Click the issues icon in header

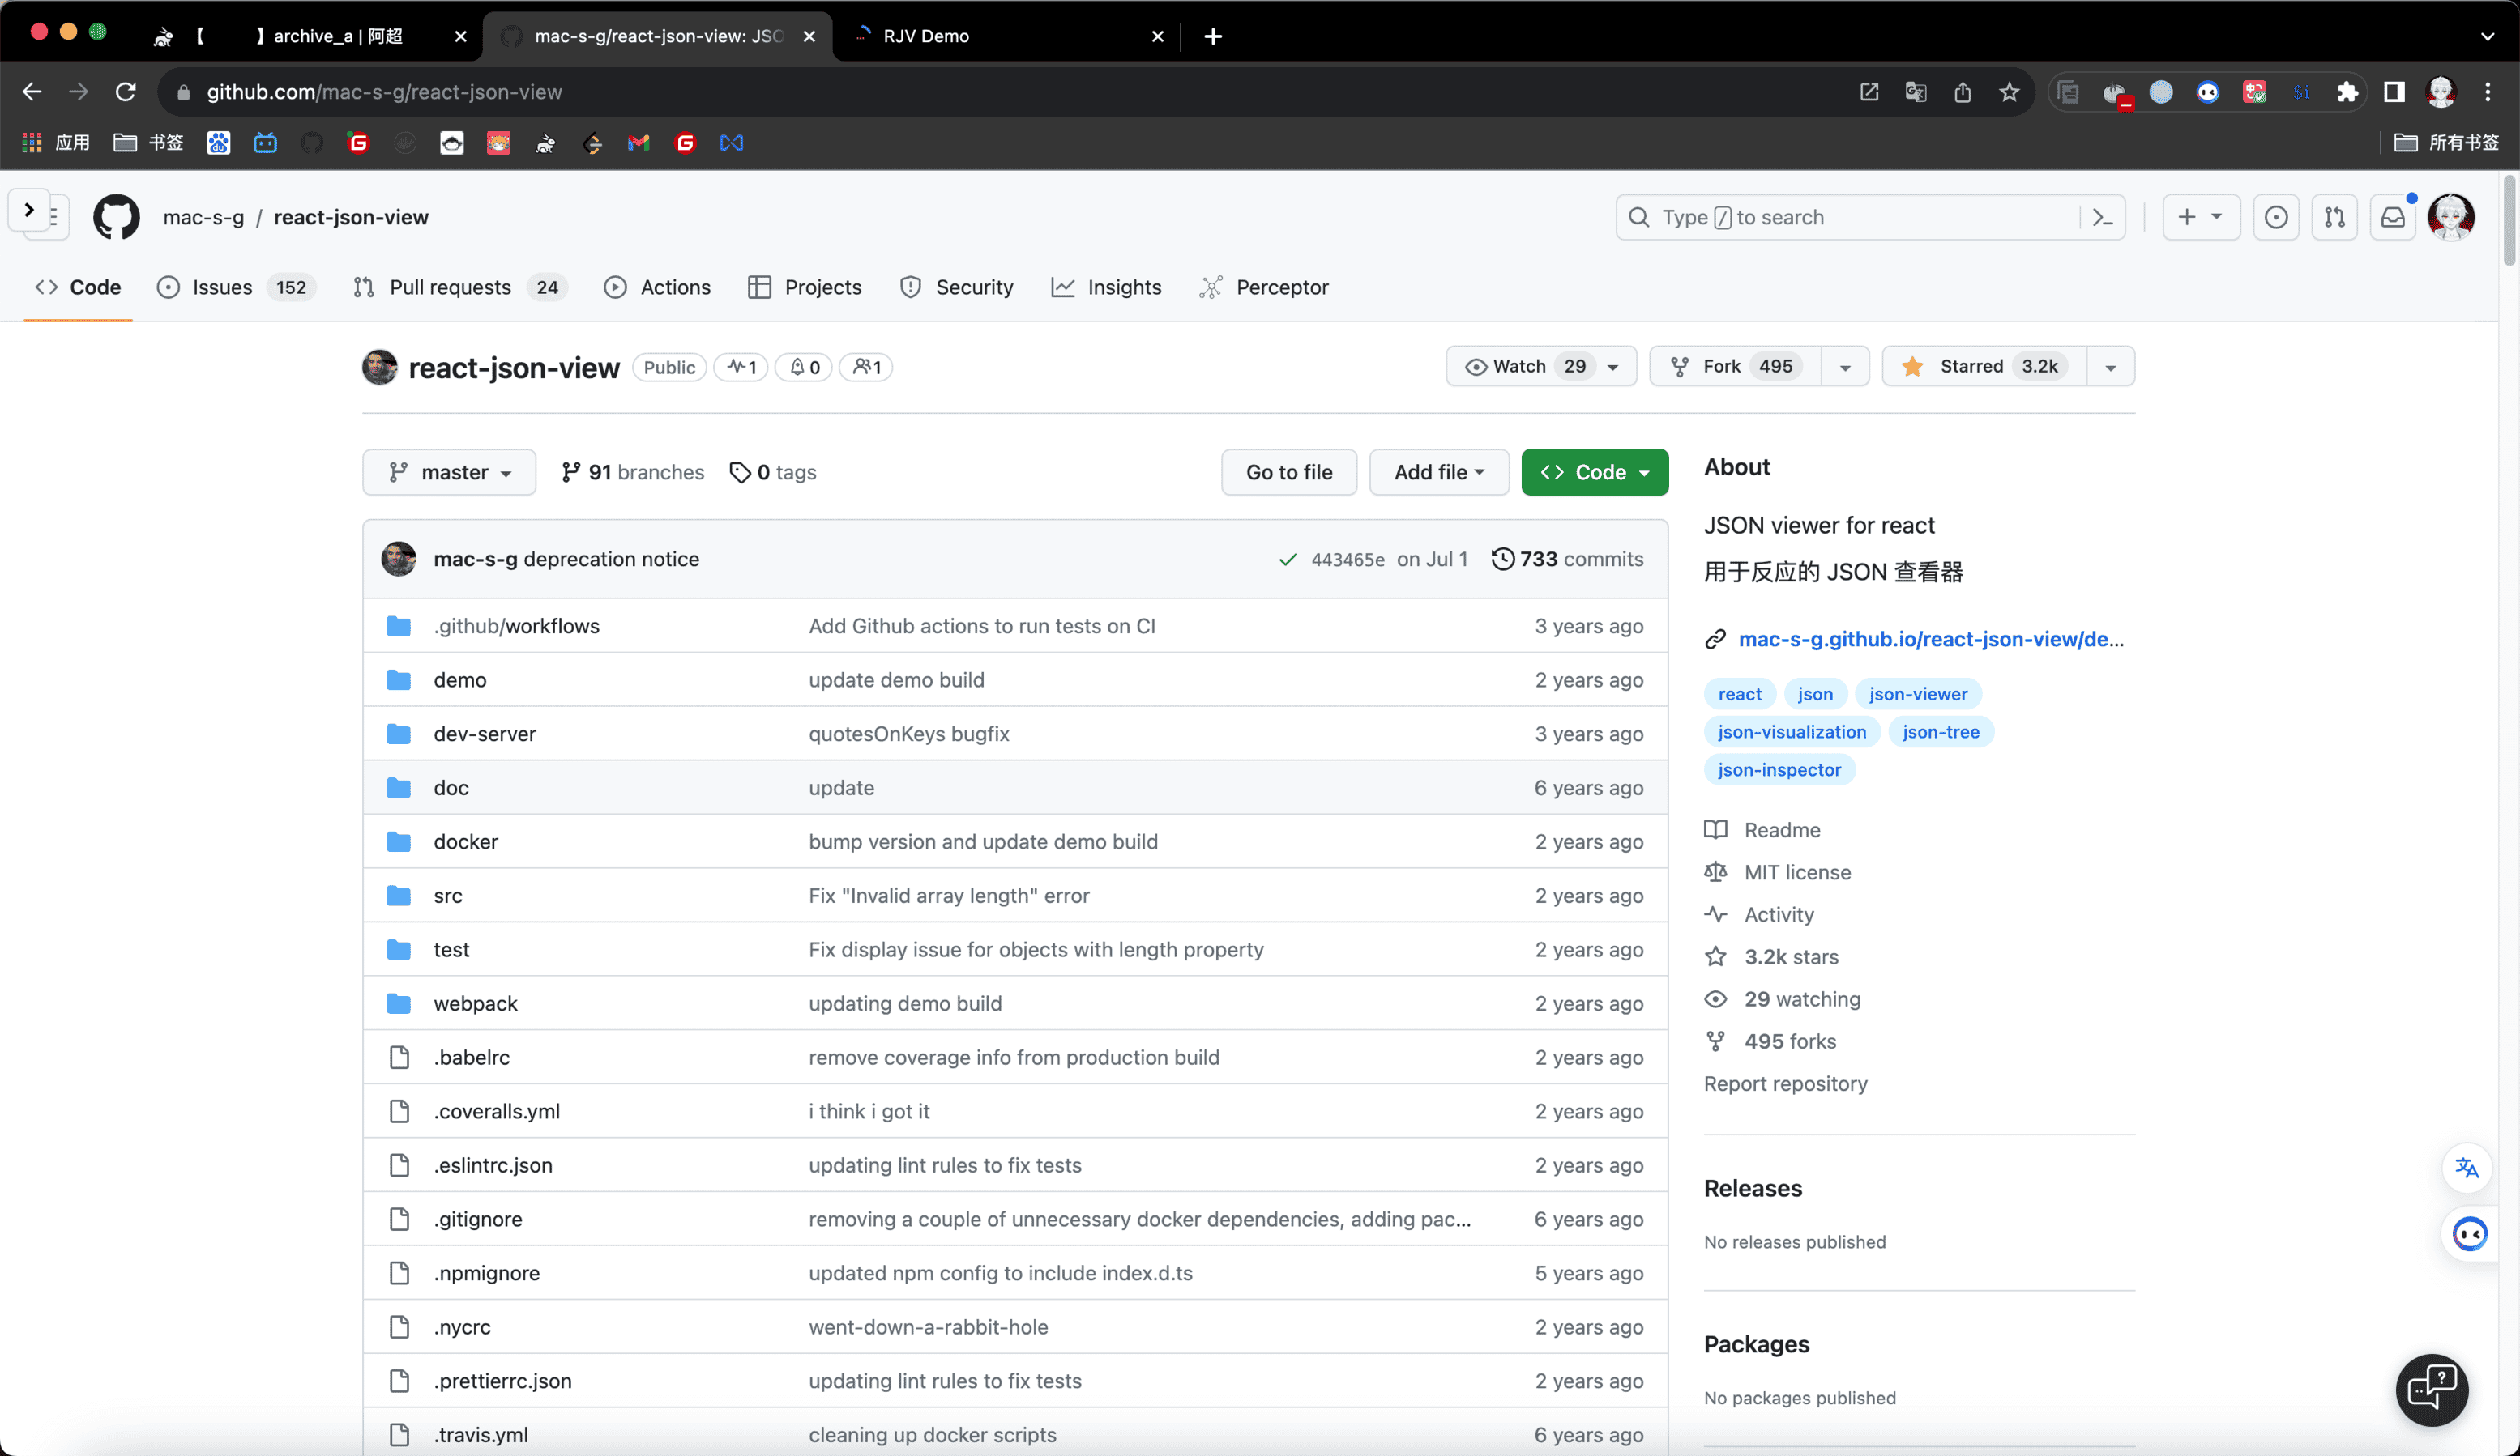pyautogui.click(x=2275, y=217)
